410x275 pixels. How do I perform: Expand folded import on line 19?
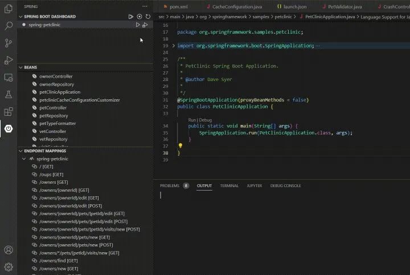(174, 46)
